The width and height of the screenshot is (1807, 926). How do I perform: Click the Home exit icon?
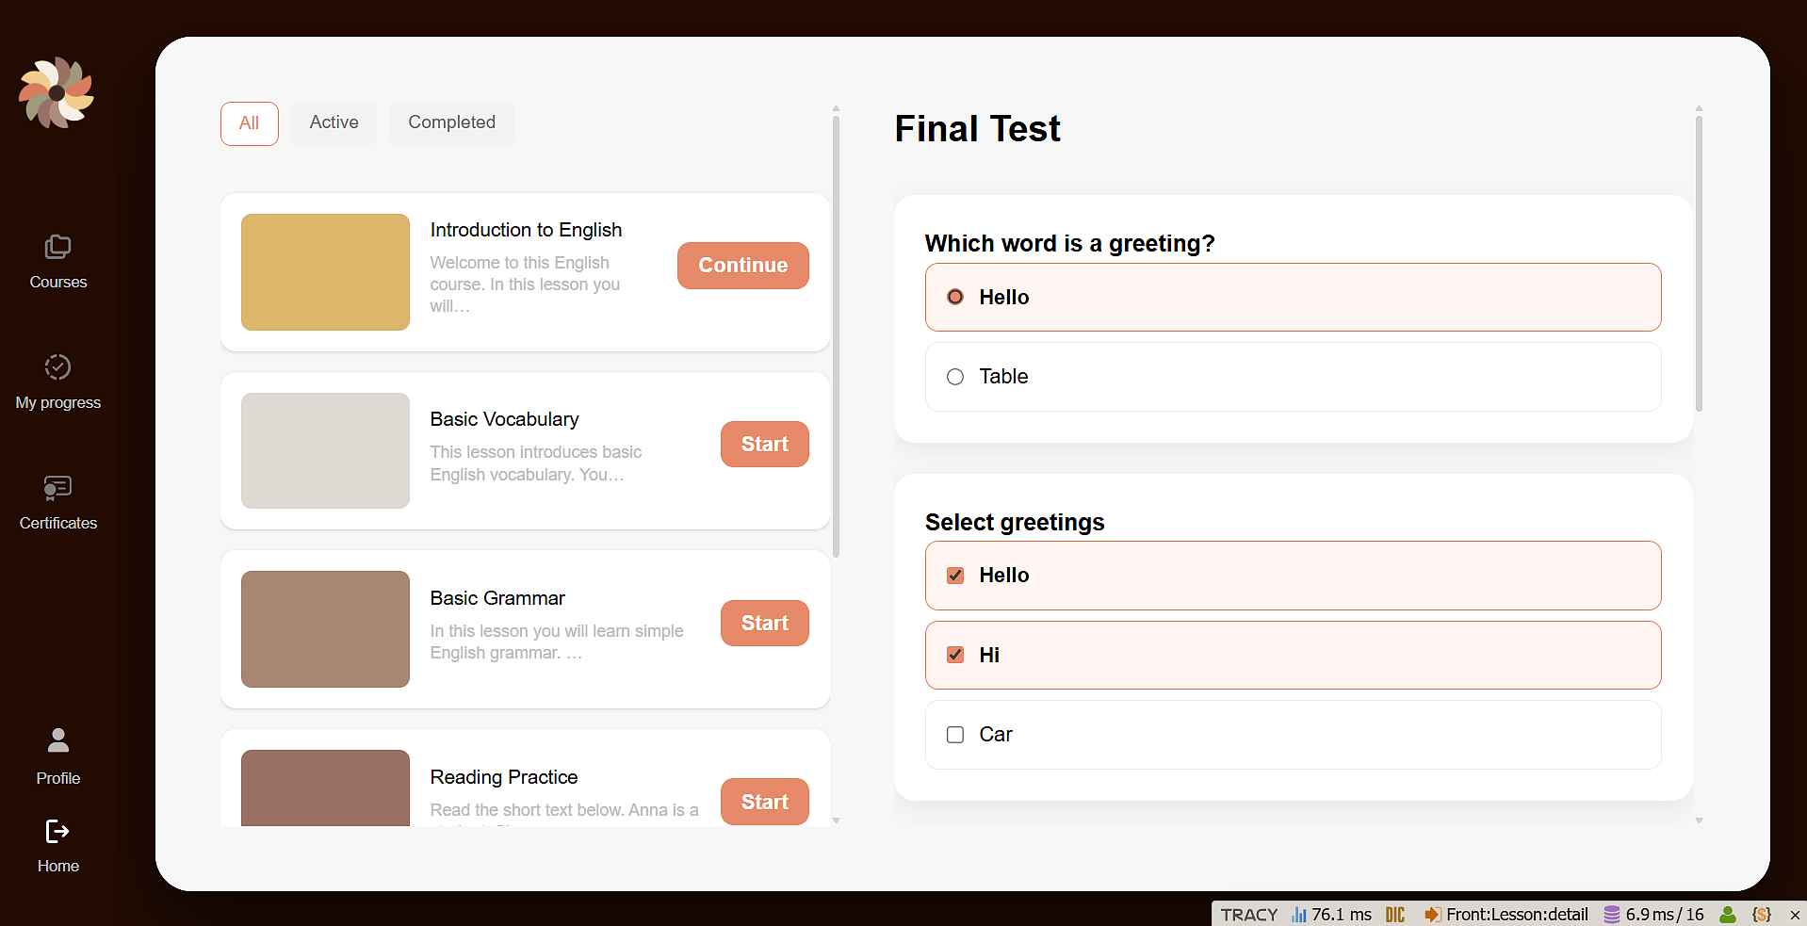[x=57, y=831]
